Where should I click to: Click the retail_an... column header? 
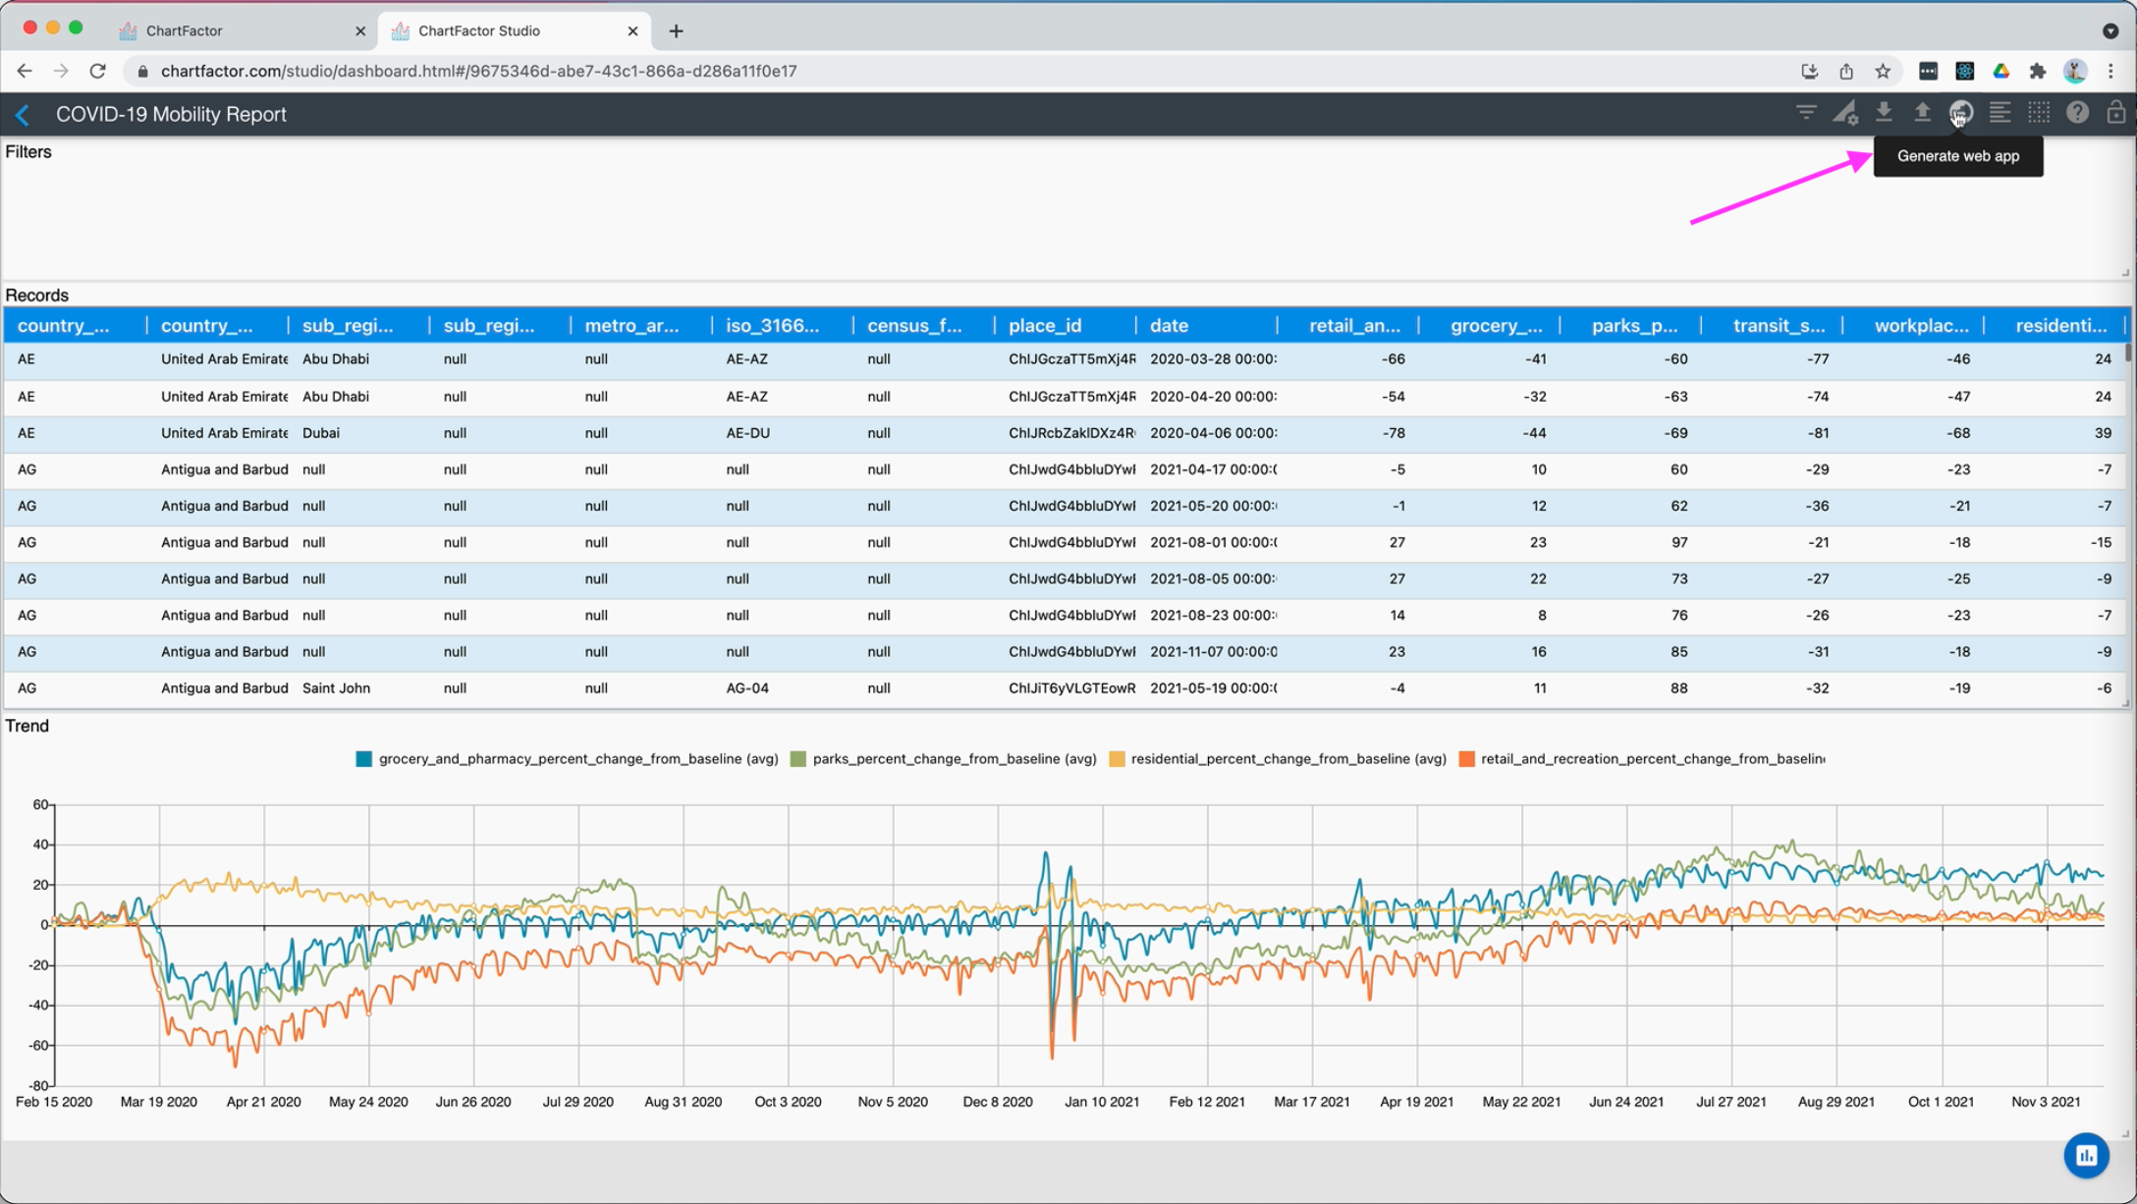click(1353, 325)
